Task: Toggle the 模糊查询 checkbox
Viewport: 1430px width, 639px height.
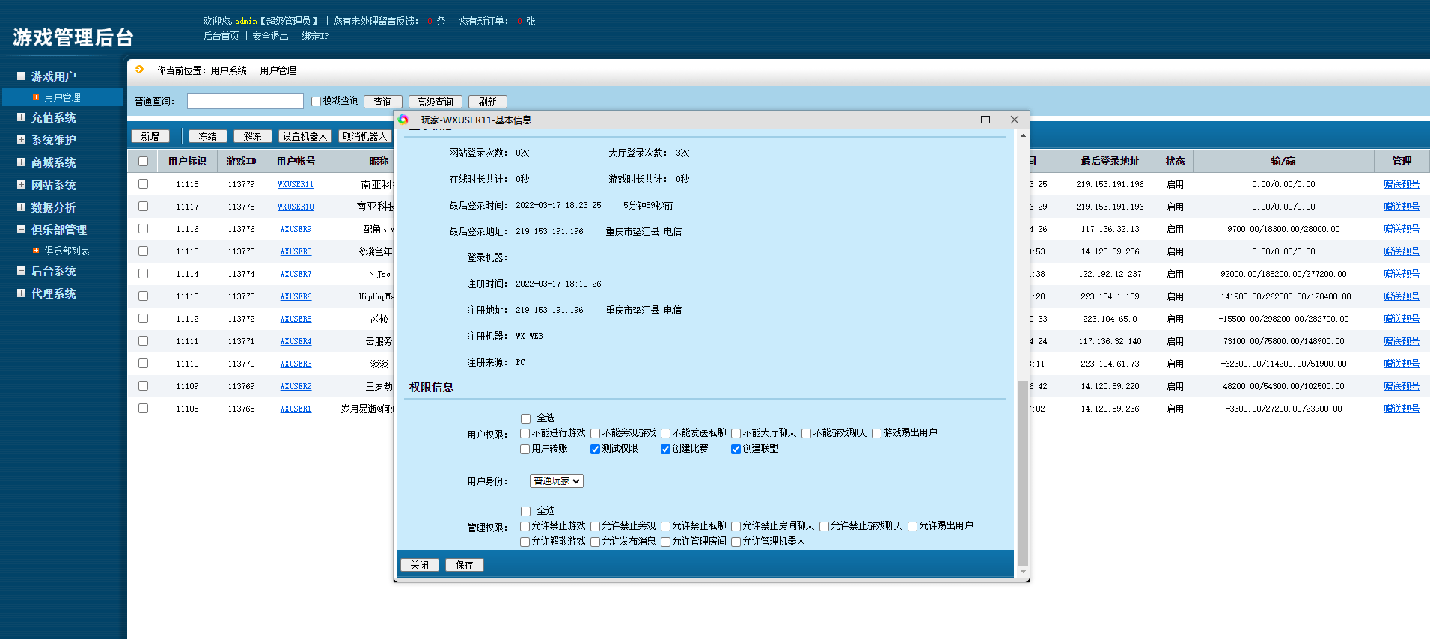Action: tap(316, 101)
